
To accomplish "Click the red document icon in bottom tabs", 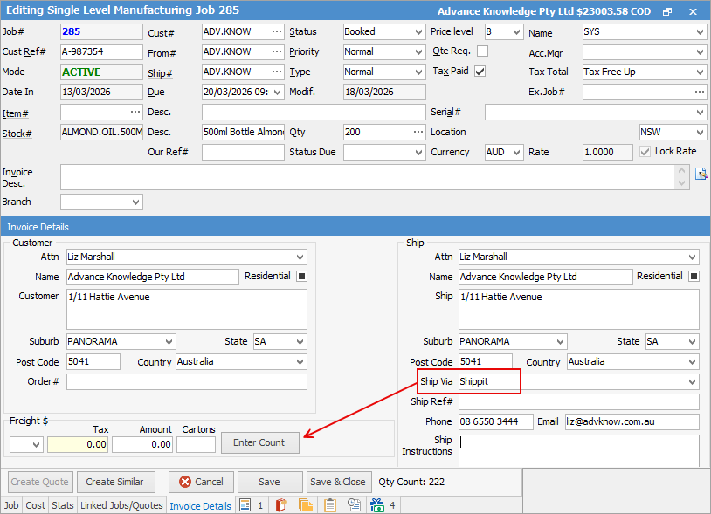I will (x=281, y=504).
